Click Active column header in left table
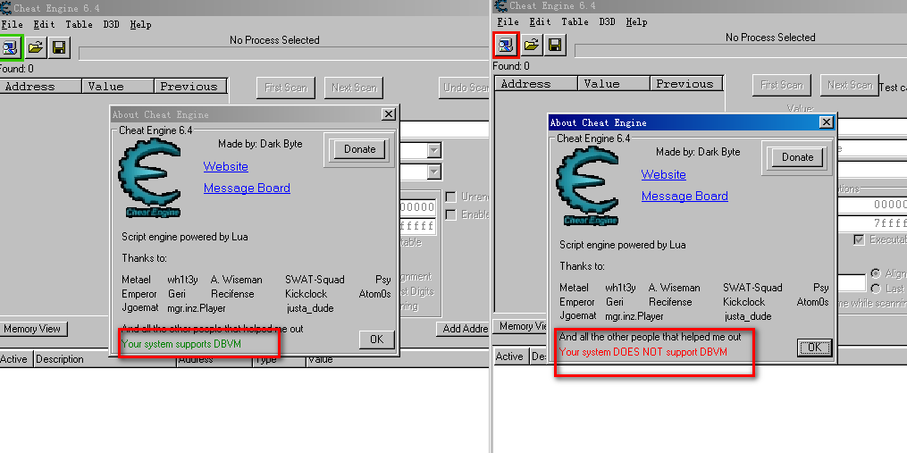Image resolution: width=907 pixels, height=453 pixels. [x=16, y=359]
